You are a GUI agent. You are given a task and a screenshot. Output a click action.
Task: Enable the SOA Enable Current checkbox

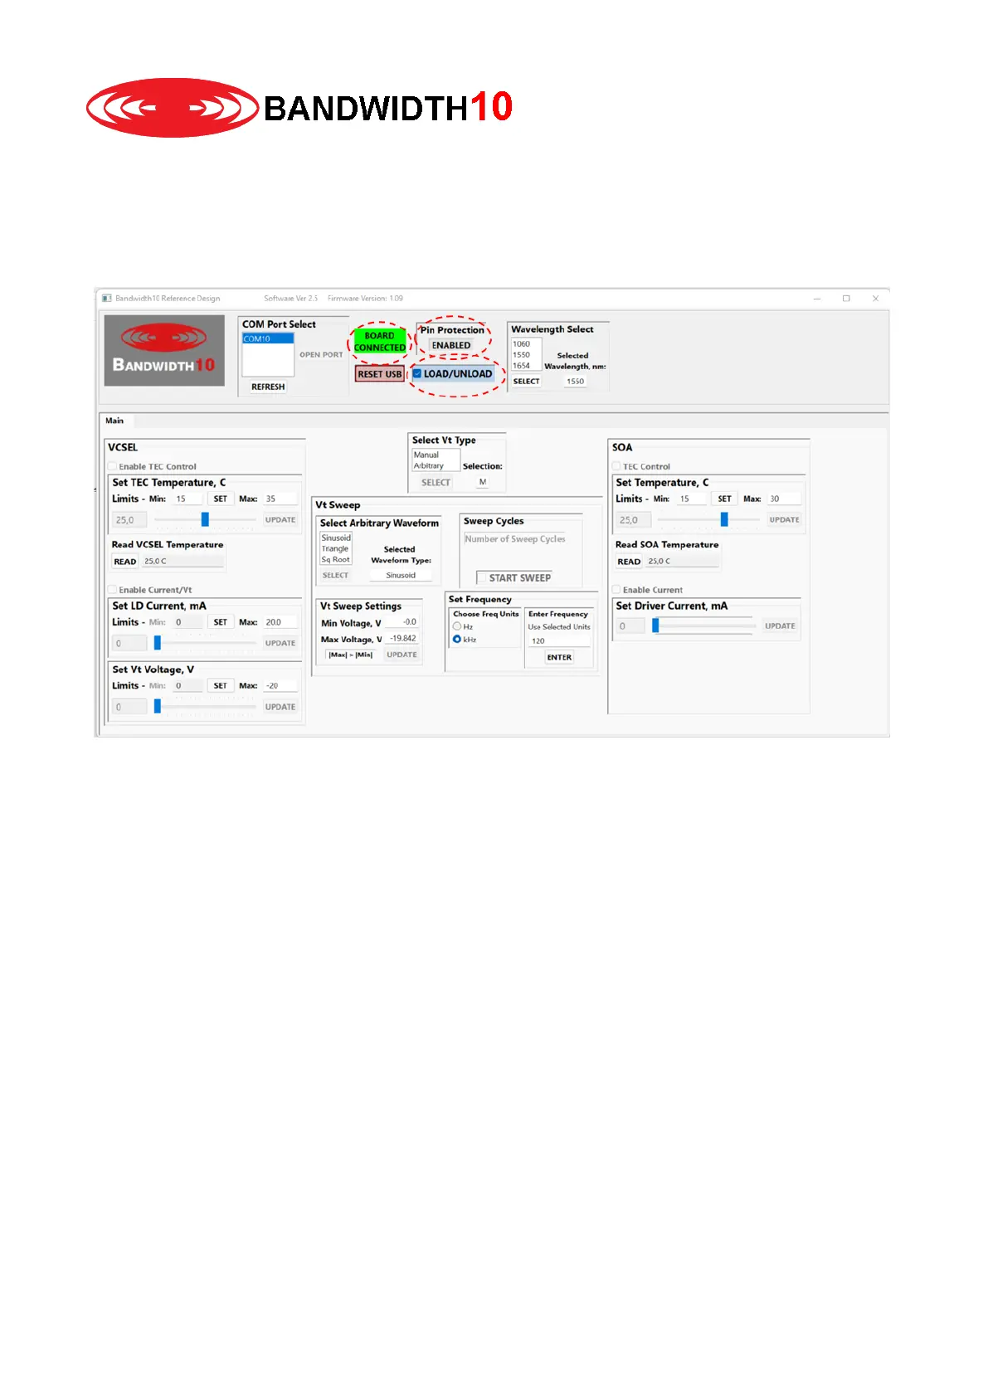point(616,590)
